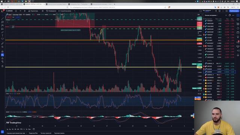This screenshot has width=240, height=135.
Task: Open the alerts clock icon in right sidebar
Action: pos(238,19)
